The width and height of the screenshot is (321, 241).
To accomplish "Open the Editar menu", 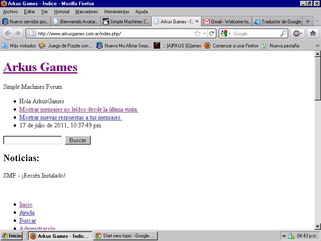I will [x=29, y=12].
